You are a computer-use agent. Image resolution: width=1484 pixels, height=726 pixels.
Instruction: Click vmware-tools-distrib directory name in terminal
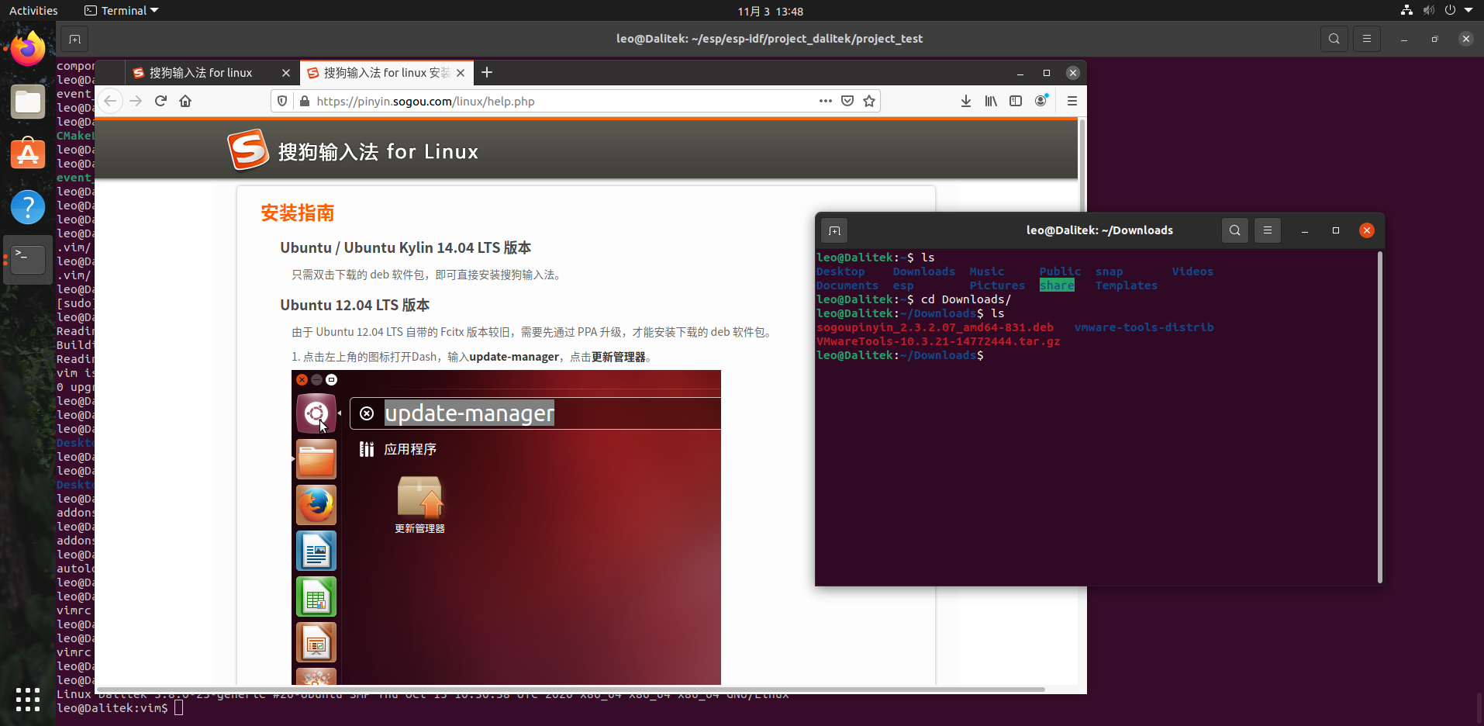pyautogui.click(x=1144, y=327)
